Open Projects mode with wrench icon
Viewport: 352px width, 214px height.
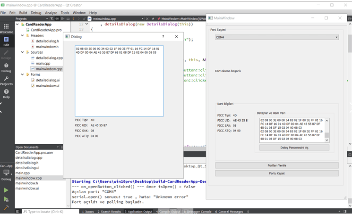click(x=6, y=81)
